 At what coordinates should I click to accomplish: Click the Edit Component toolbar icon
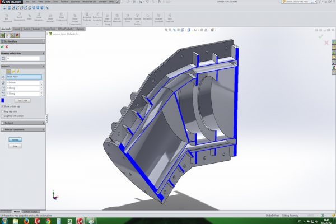click(7, 19)
